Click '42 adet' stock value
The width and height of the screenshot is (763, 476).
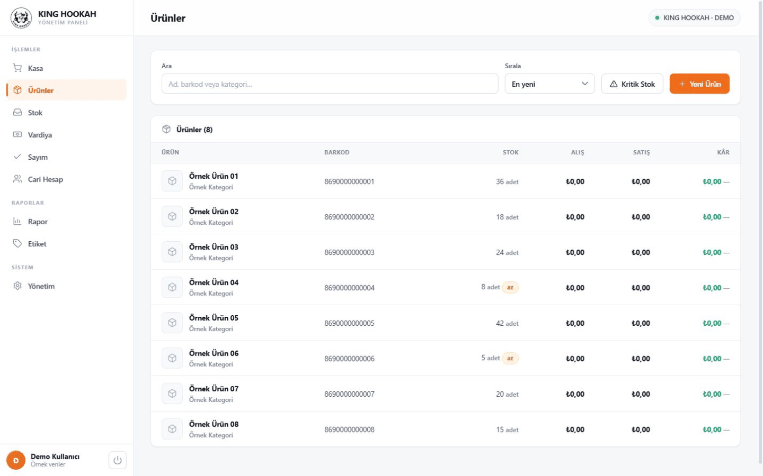pyautogui.click(x=507, y=324)
